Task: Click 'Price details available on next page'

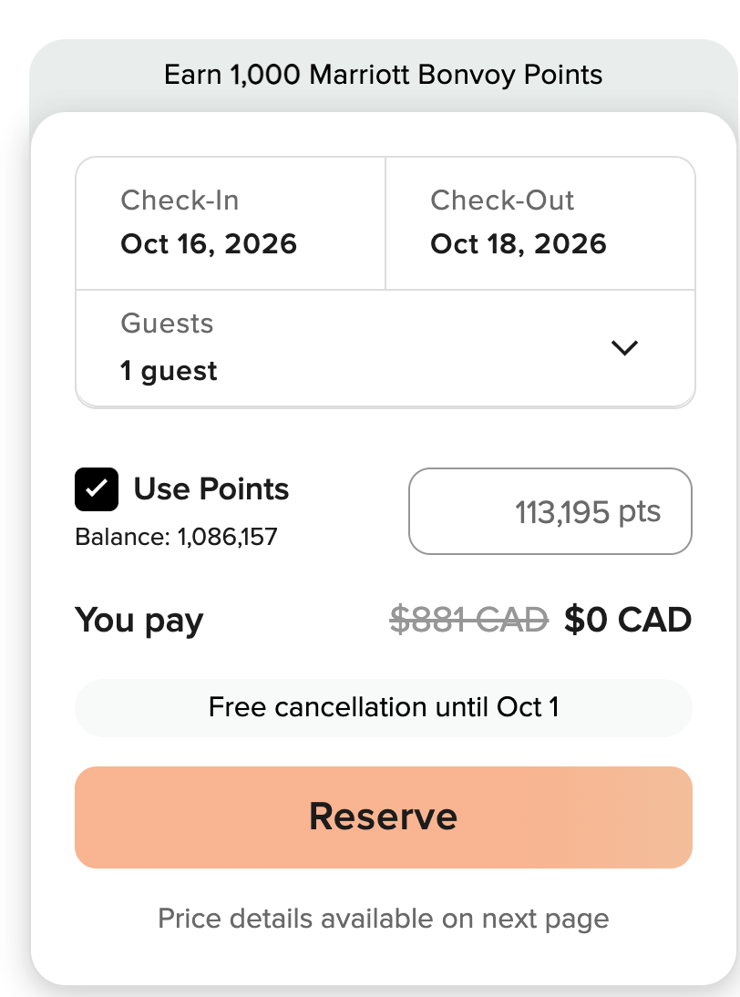Action: (x=384, y=918)
